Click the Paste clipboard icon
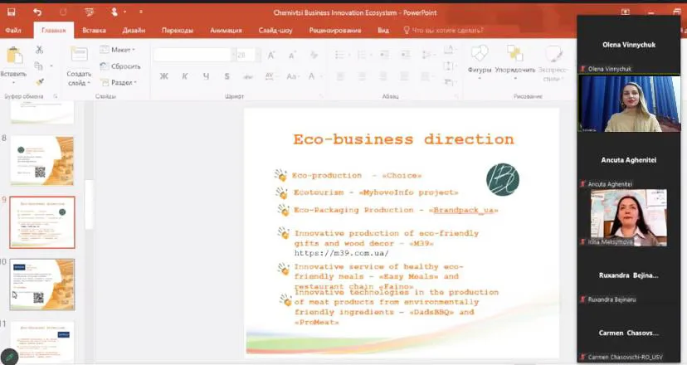Viewport: 687px width, 365px height. pyautogui.click(x=13, y=56)
